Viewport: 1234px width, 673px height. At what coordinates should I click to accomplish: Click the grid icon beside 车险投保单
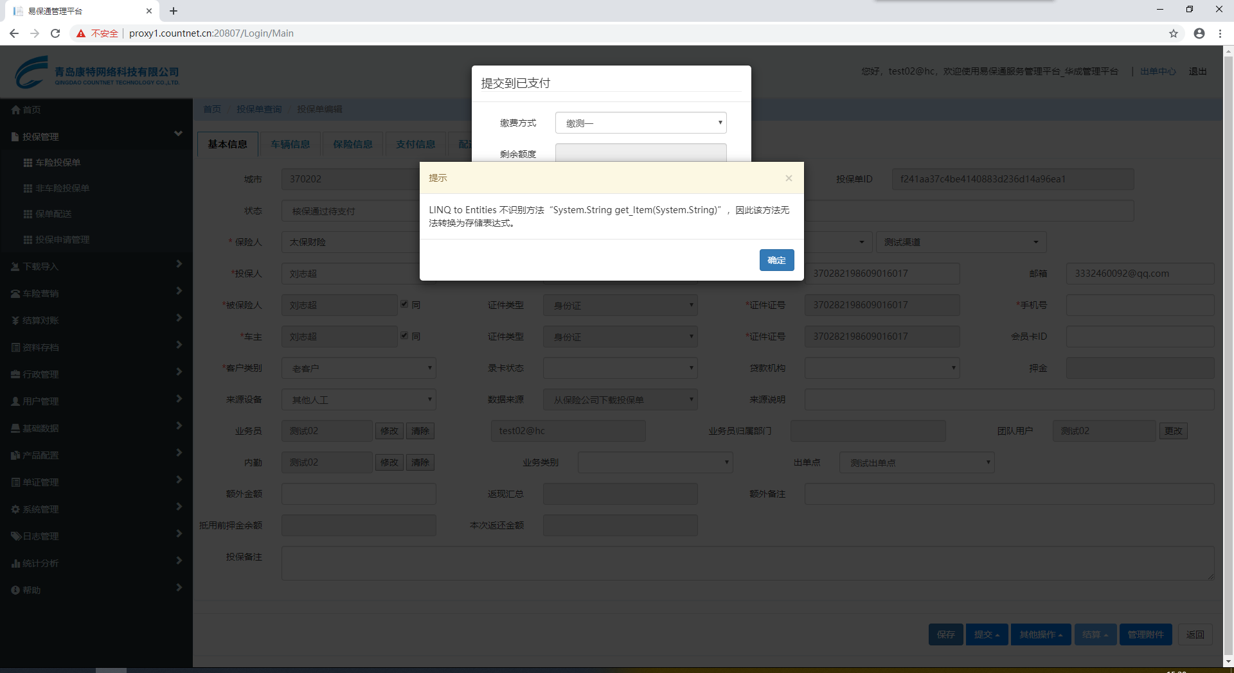click(x=28, y=162)
